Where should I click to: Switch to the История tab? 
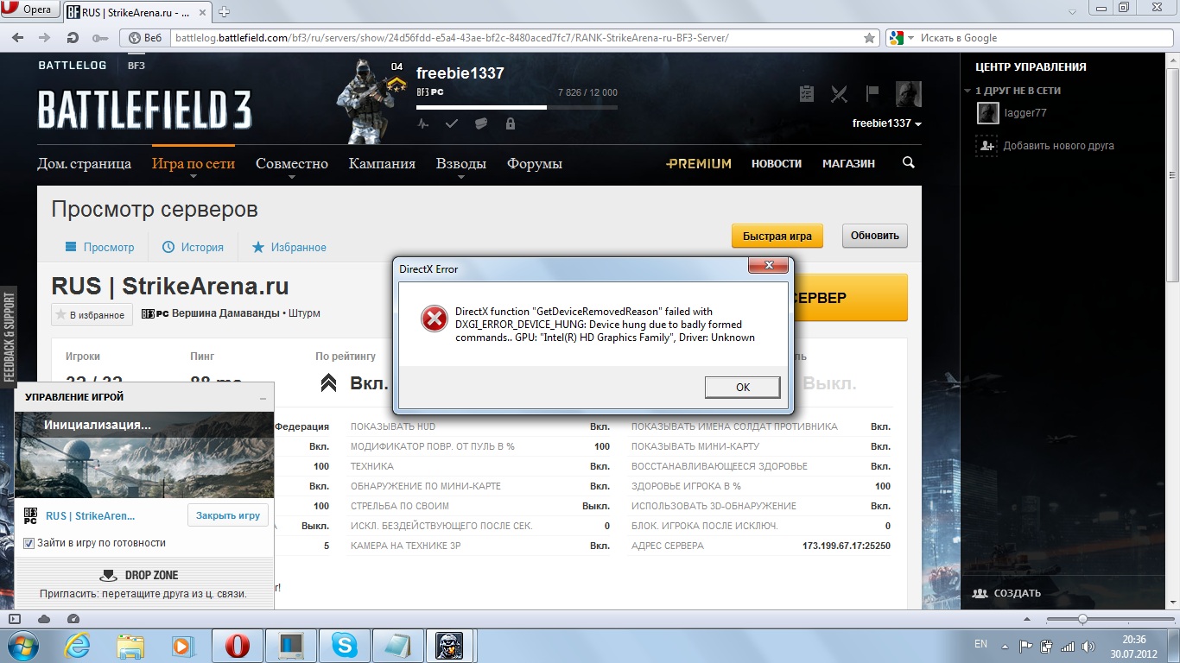(x=193, y=247)
